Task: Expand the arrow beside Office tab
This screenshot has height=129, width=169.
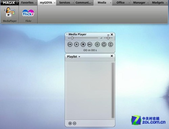Action: [x=129, y=3]
